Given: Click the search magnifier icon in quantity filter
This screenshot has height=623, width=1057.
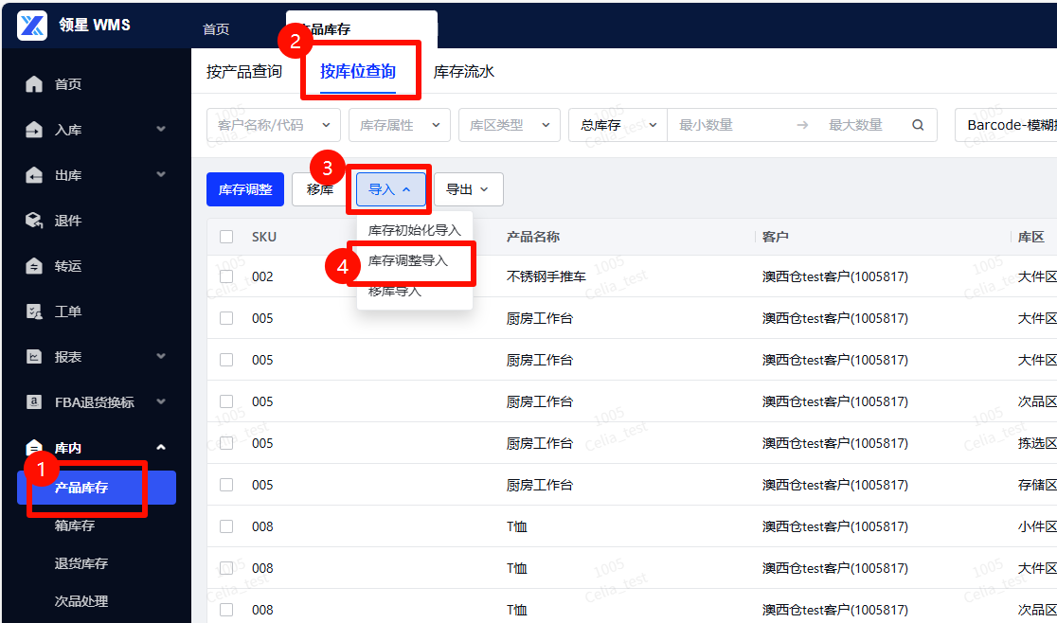Looking at the screenshot, I should tap(918, 125).
